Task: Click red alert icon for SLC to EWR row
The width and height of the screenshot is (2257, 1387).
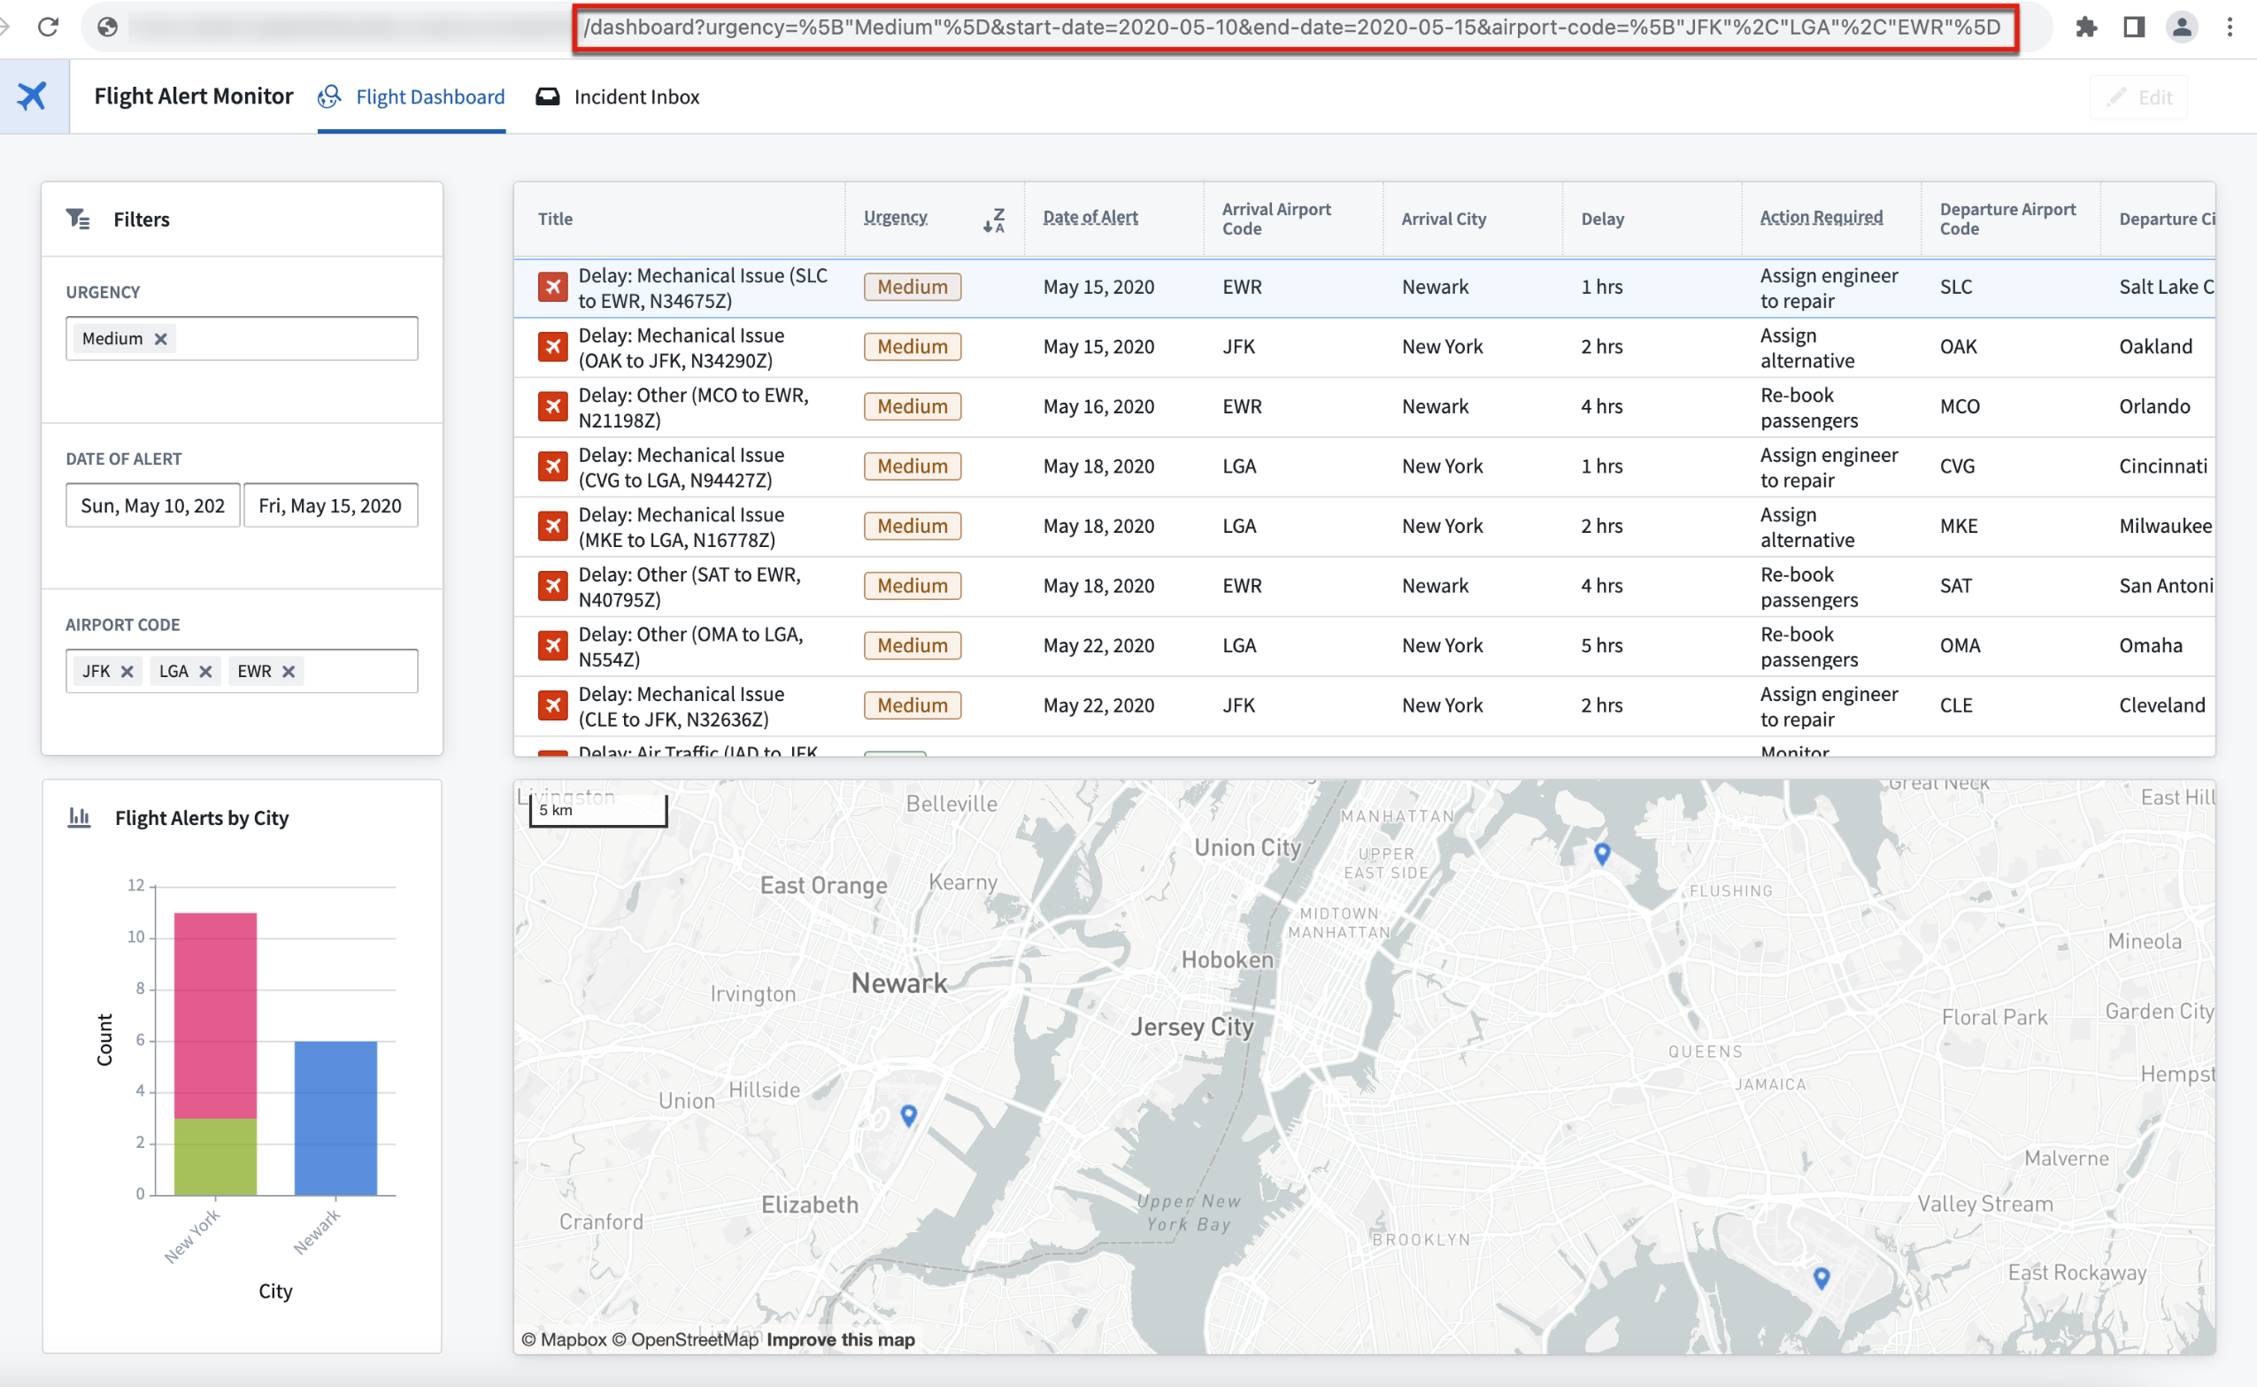Action: coord(552,287)
